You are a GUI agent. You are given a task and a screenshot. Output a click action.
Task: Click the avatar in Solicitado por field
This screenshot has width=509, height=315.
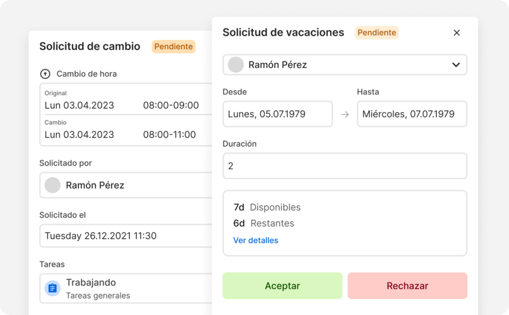click(x=52, y=185)
